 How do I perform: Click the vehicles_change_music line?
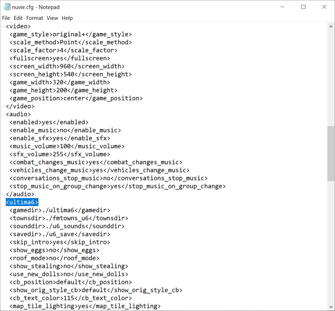(x=99, y=170)
